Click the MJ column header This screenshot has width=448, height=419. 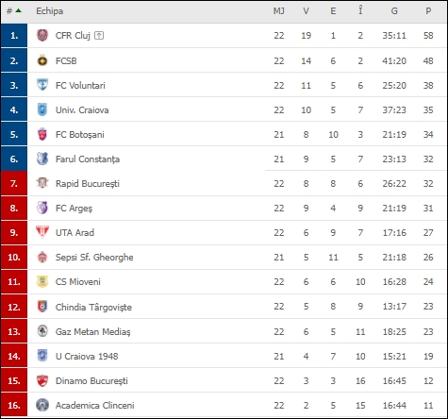coord(279,11)
